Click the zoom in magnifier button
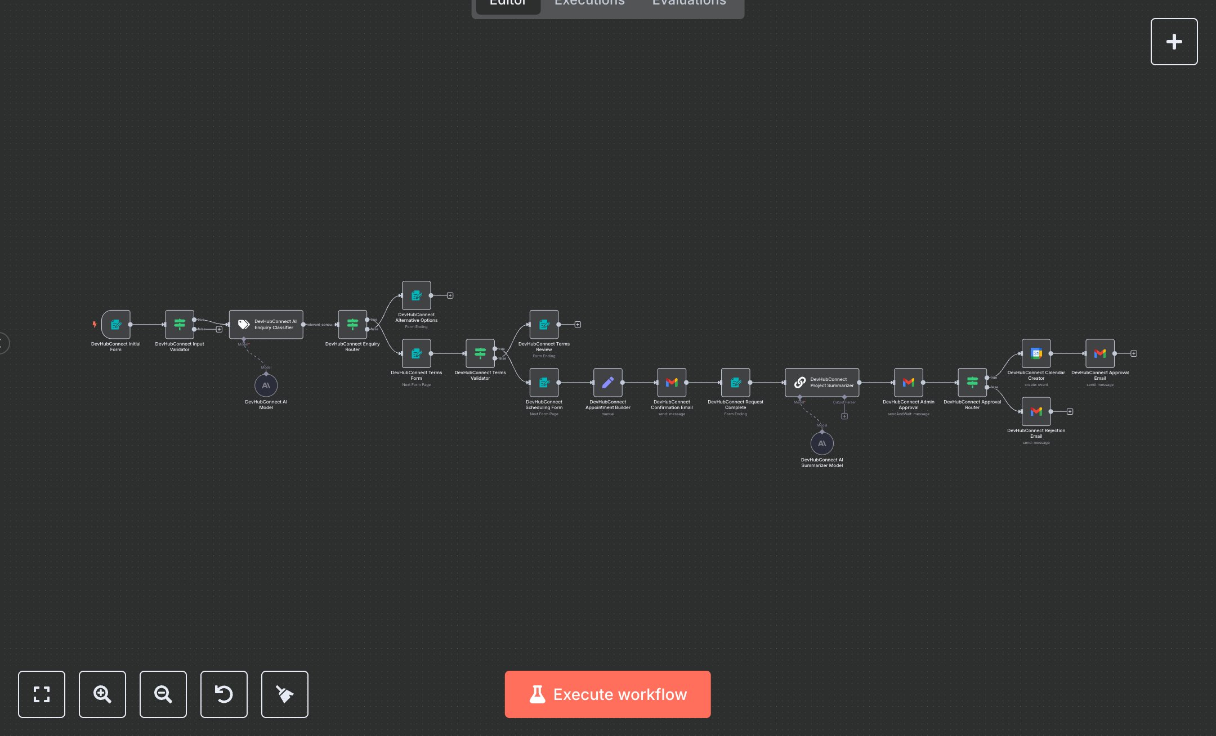Image resolution: width=1216 pixels, height=736 pixels. [x=102, y=694]
